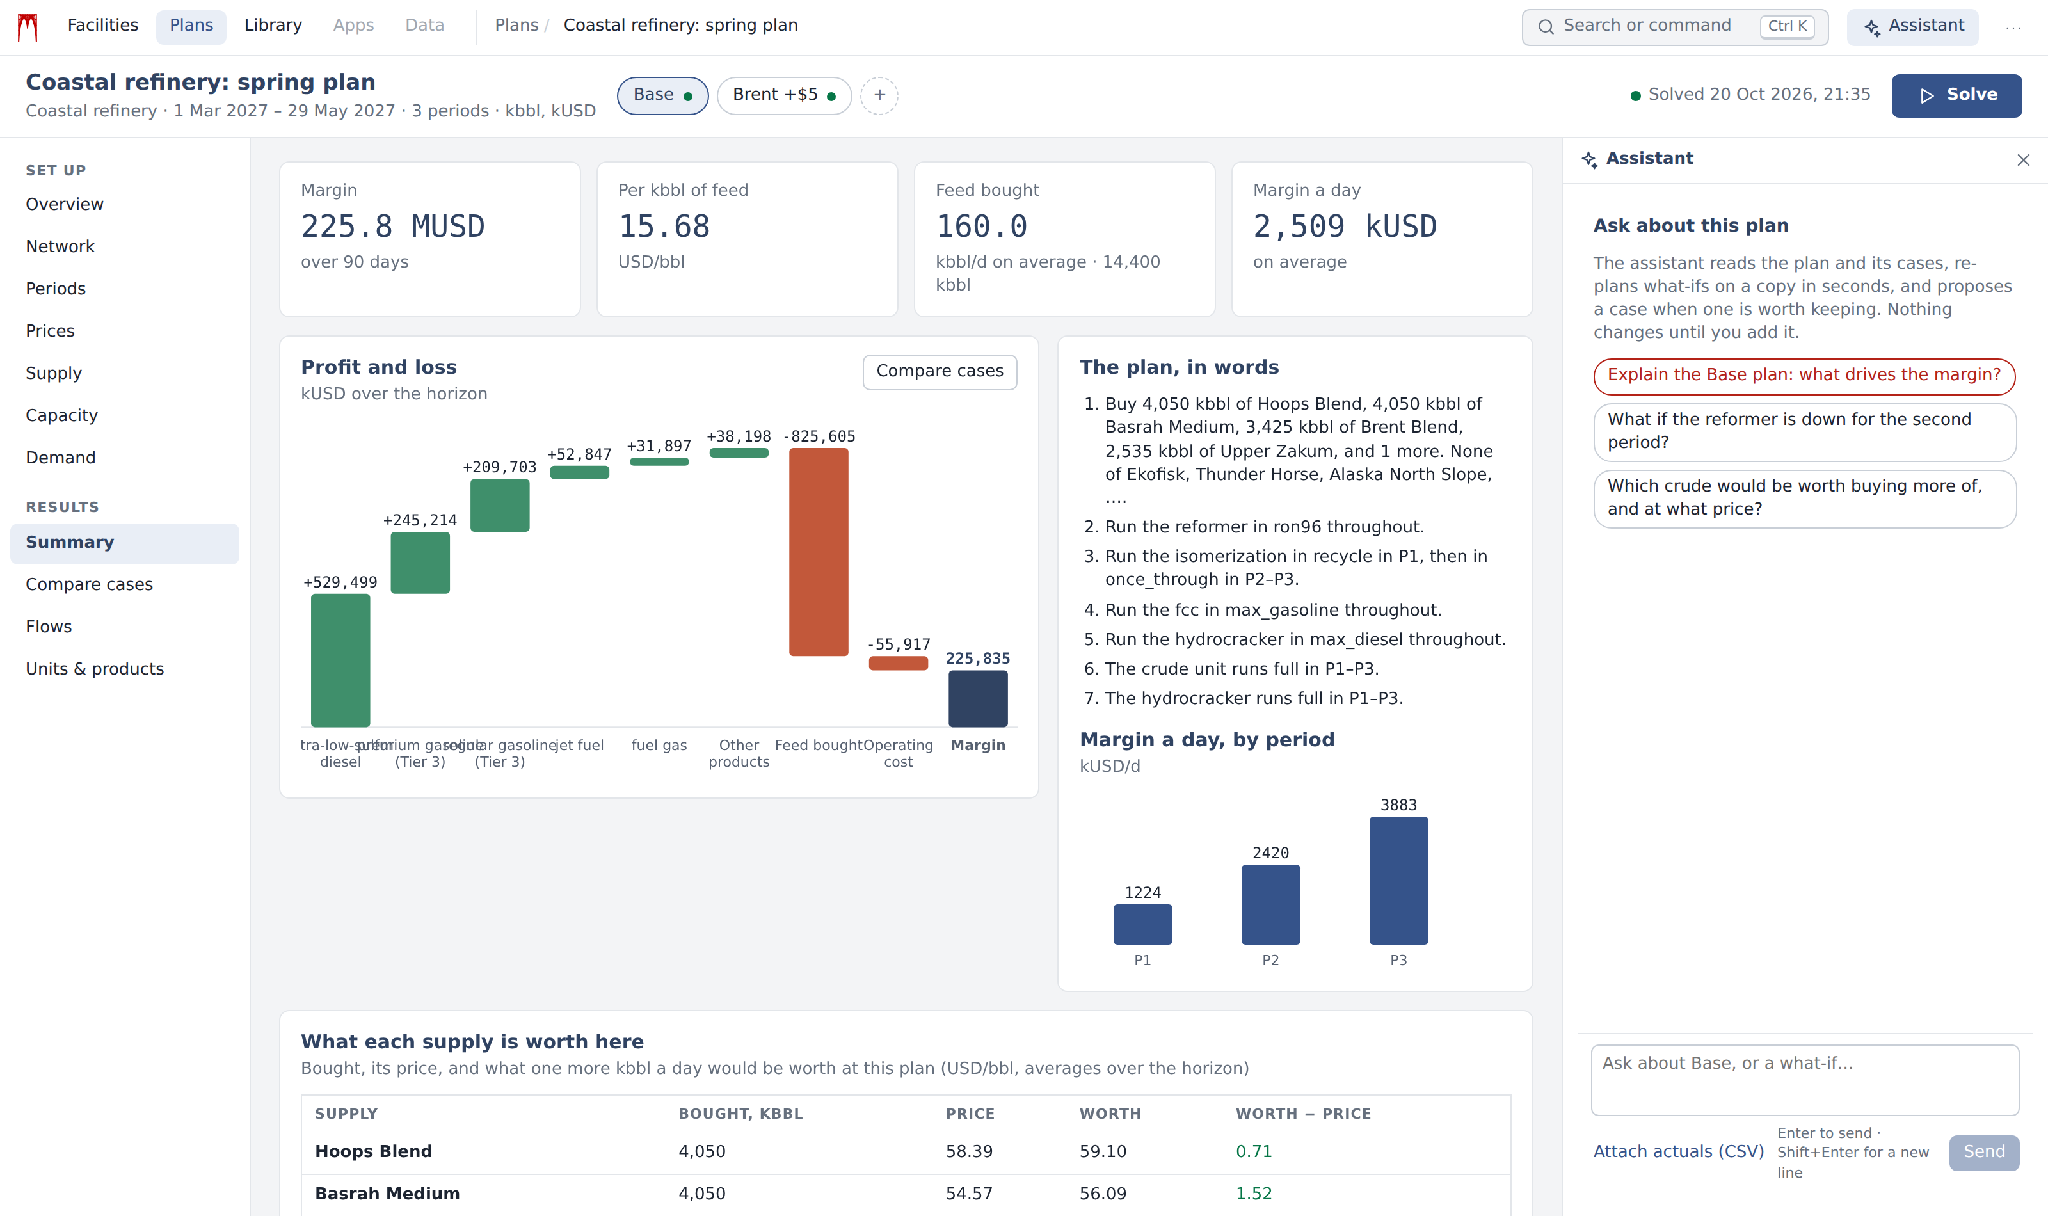Viewport: 2048px width, 1216px height.
Task: Click the add case plus button
Action: pyautogui.click(x=879, y=95)
